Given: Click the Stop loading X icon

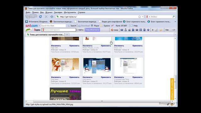Looking at the screenshot, I should click(x=46, y=17).
